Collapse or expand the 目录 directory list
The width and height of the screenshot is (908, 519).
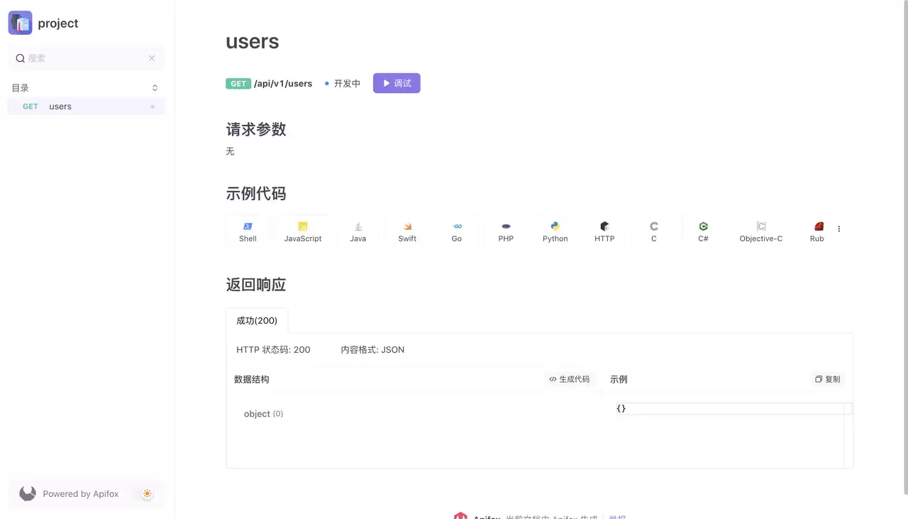coord(155,88)
